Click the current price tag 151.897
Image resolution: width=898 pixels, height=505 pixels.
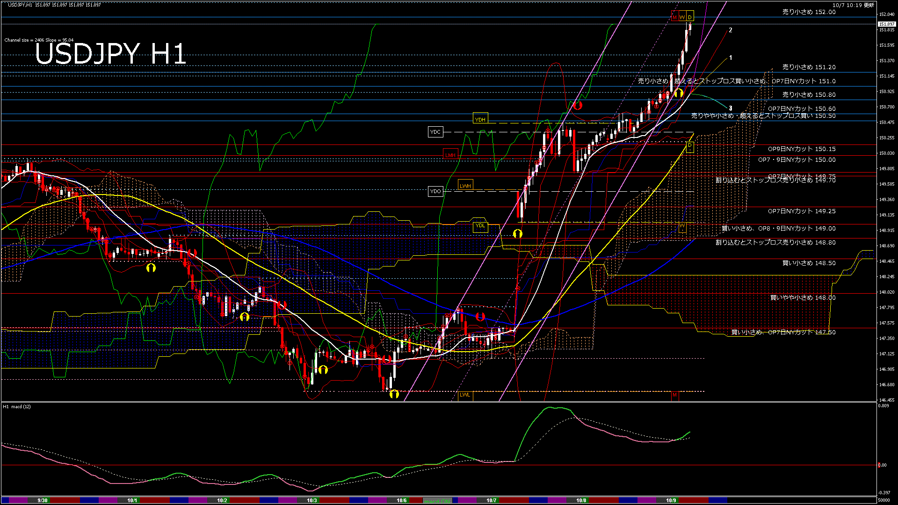coord(887,24)
